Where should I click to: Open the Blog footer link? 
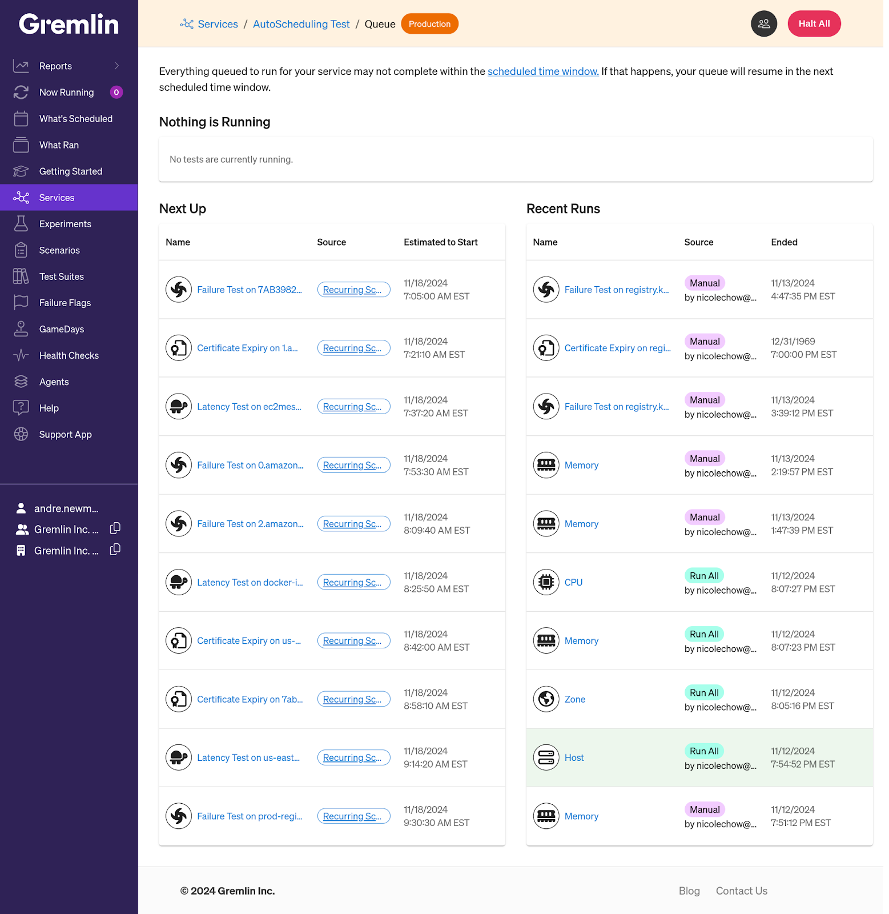pyautogui.click(x=689, y=891)
